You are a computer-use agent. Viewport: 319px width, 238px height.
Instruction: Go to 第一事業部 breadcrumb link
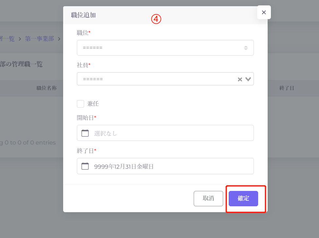[x=40, y=39]
